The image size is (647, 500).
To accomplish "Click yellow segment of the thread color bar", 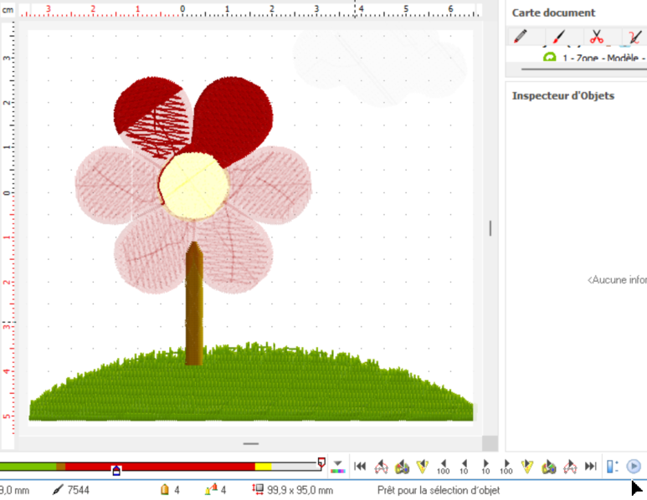I will tap(264, 467).
